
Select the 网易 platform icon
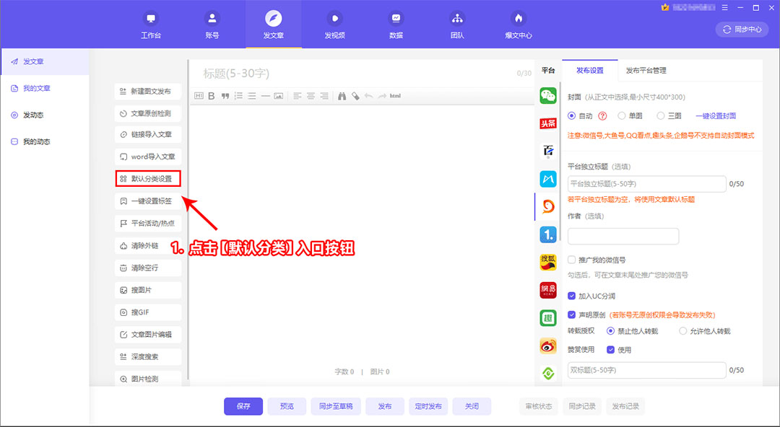coord(547,290)
